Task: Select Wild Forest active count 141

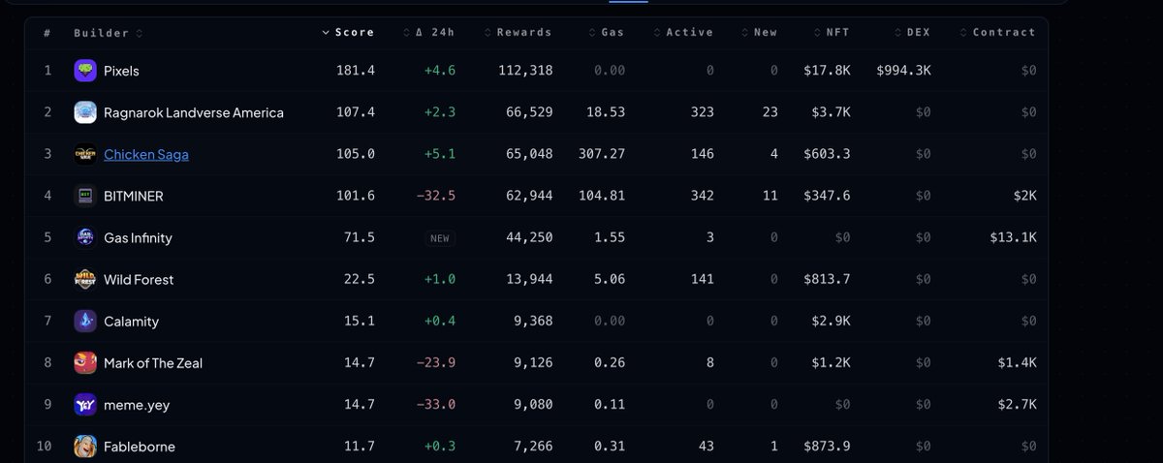Action: [x=702, y=279]
